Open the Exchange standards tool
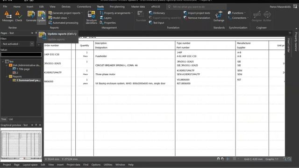This screenshot has width=299, height=168. tap(219, 16)
